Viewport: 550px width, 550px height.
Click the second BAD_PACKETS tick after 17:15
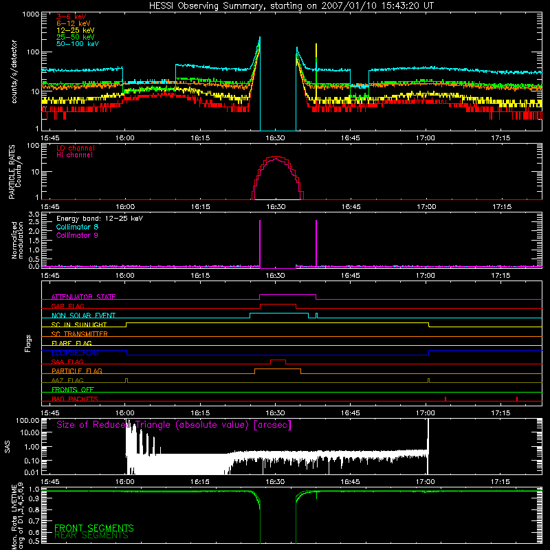coord(517,399)
